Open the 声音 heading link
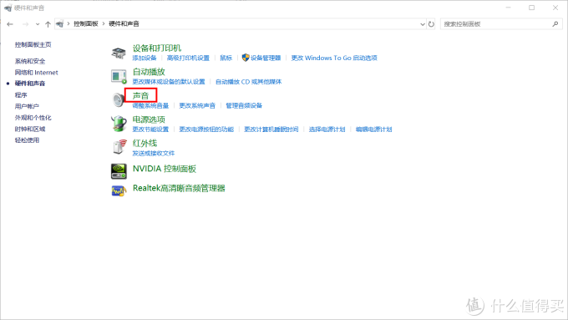The image size is (568, 320). click(x=140, y=96)
